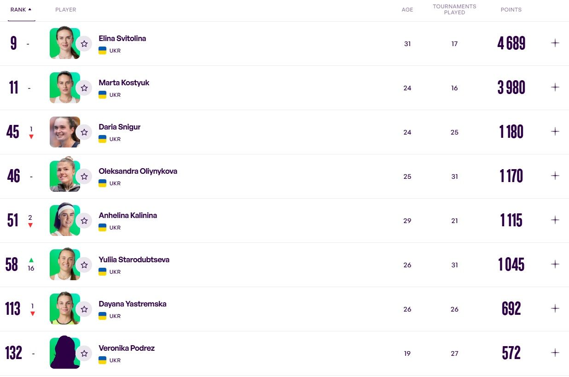The height and width of the screenshot is (377, 569).
Task: Sort by the Rank column header
Action: (21, 10)
